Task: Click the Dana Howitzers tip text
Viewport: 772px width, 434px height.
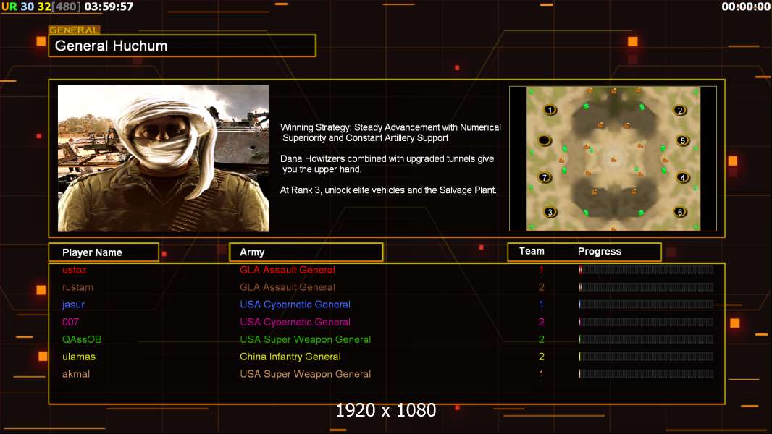Action: click(x=387, y=163)
